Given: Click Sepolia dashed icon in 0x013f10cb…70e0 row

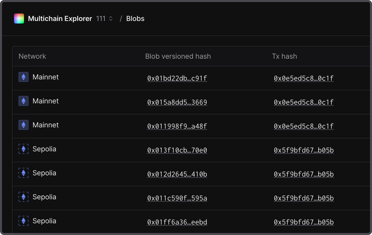Looking at the screenshot, I should [x=23, y=149].
